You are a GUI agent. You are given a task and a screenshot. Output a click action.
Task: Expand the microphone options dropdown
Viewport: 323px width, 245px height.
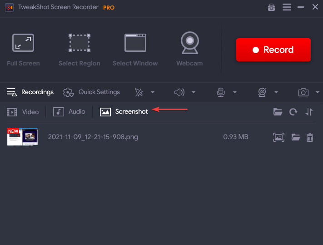(x=235, y=92)
